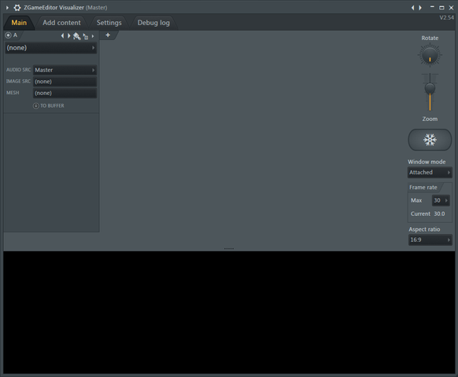Open the Settings tab
The height and width of the screenshot is (377, 458).
[109, 23]
